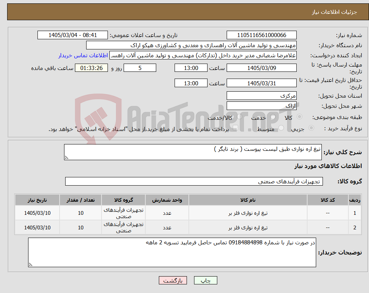Click the buyer organization name field

(x=191, y=45)
